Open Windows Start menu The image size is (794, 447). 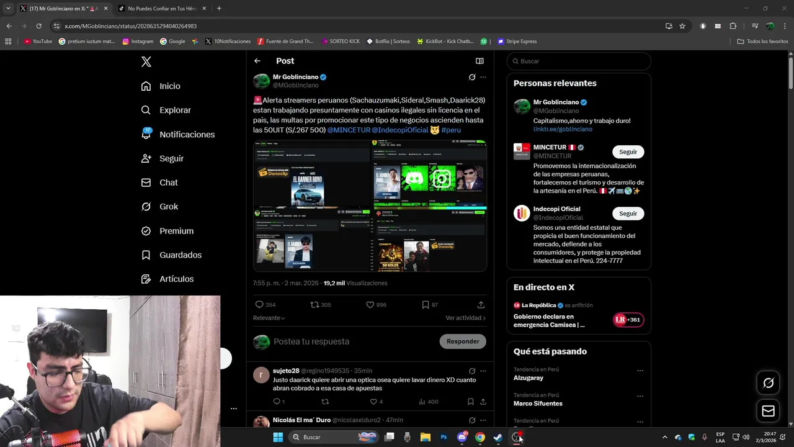coord(277,437)
